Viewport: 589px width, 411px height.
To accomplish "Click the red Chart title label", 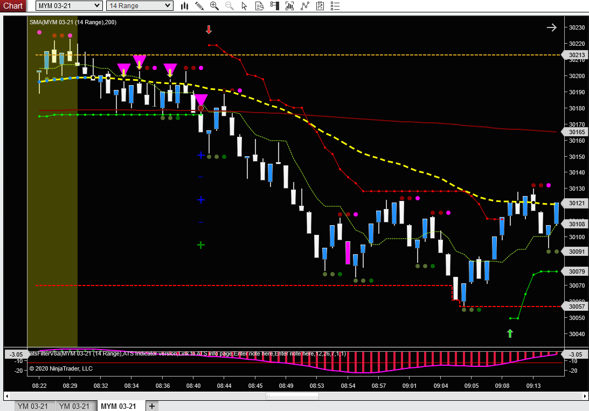I will point(13,6).
